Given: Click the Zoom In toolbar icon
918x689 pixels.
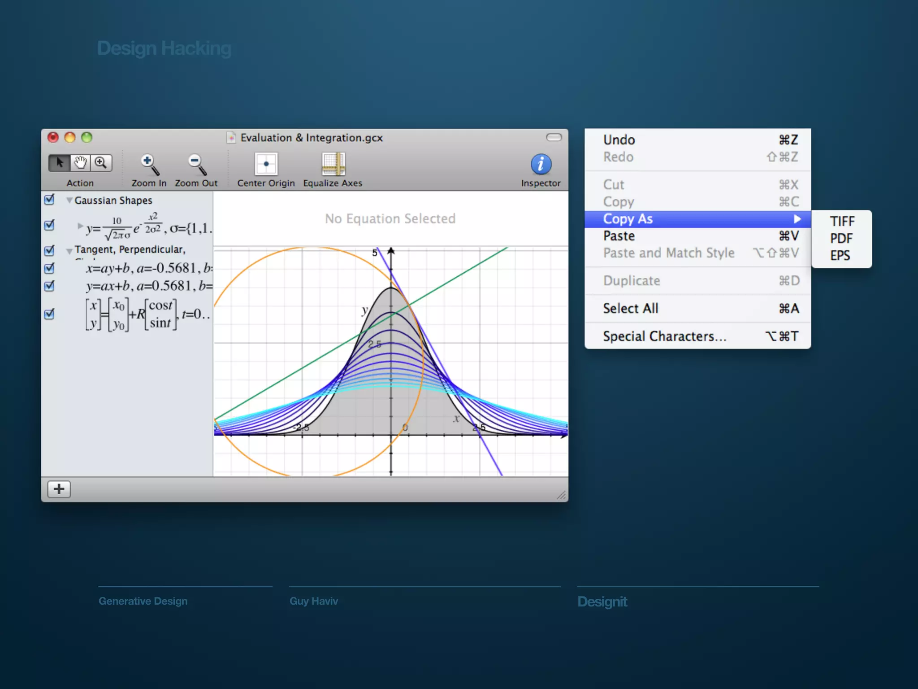Looking at the screenshot, I should pos(149,165).
